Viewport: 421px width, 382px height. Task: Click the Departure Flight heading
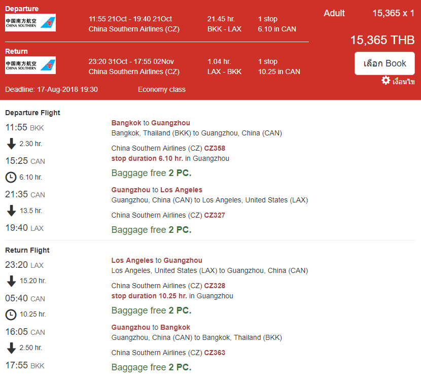[x=32, y=113]
